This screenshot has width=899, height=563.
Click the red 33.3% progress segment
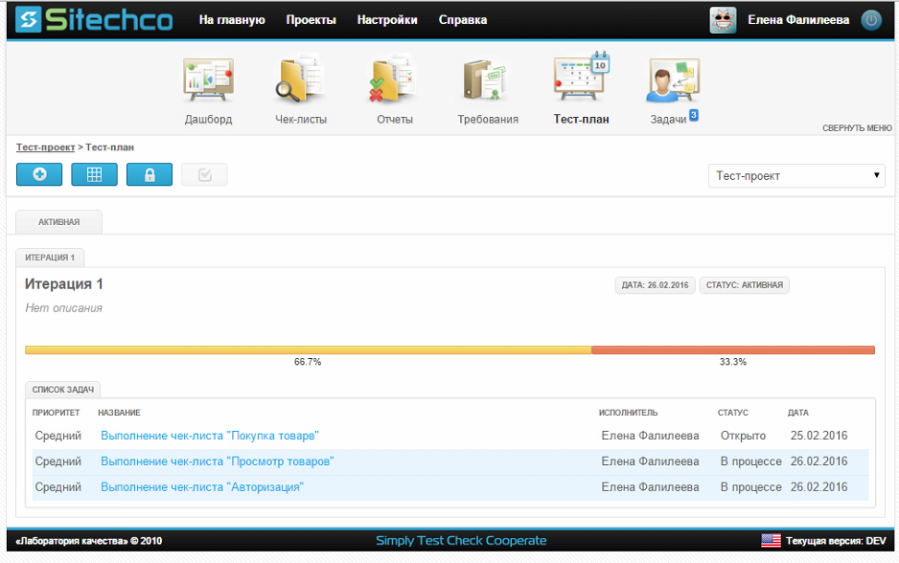733,349
